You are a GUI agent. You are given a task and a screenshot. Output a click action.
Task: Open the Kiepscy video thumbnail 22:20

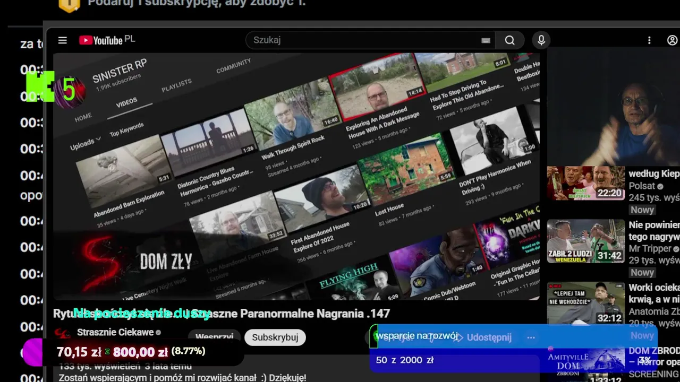(586, 183)
